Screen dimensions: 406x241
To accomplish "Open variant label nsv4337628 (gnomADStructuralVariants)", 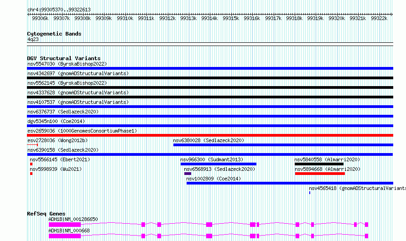I will click(x=78, y=92).
